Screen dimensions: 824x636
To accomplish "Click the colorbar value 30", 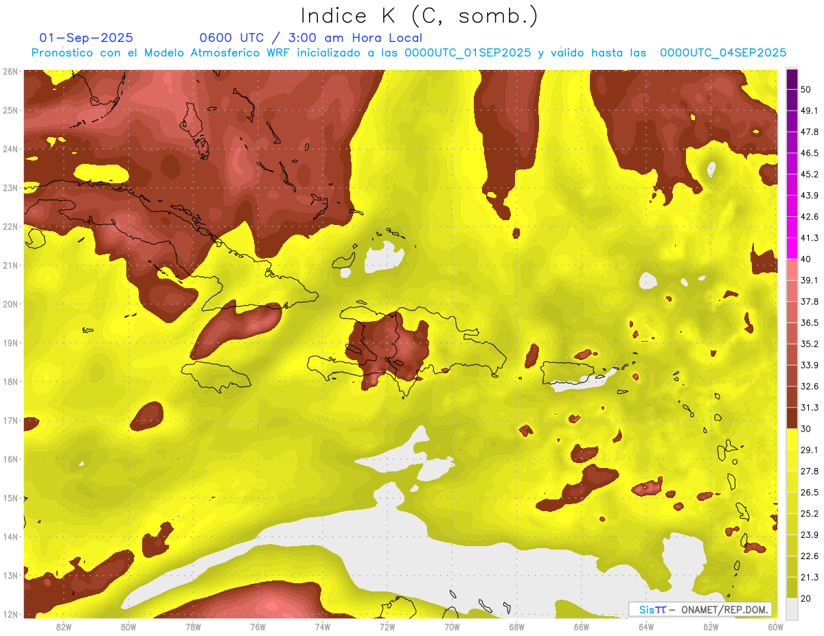I will coord(805,429).
